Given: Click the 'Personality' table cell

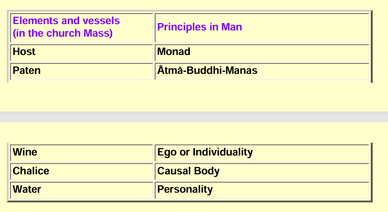Looking at the screenshot, I should pyautogui.click(x=262, y=190).
